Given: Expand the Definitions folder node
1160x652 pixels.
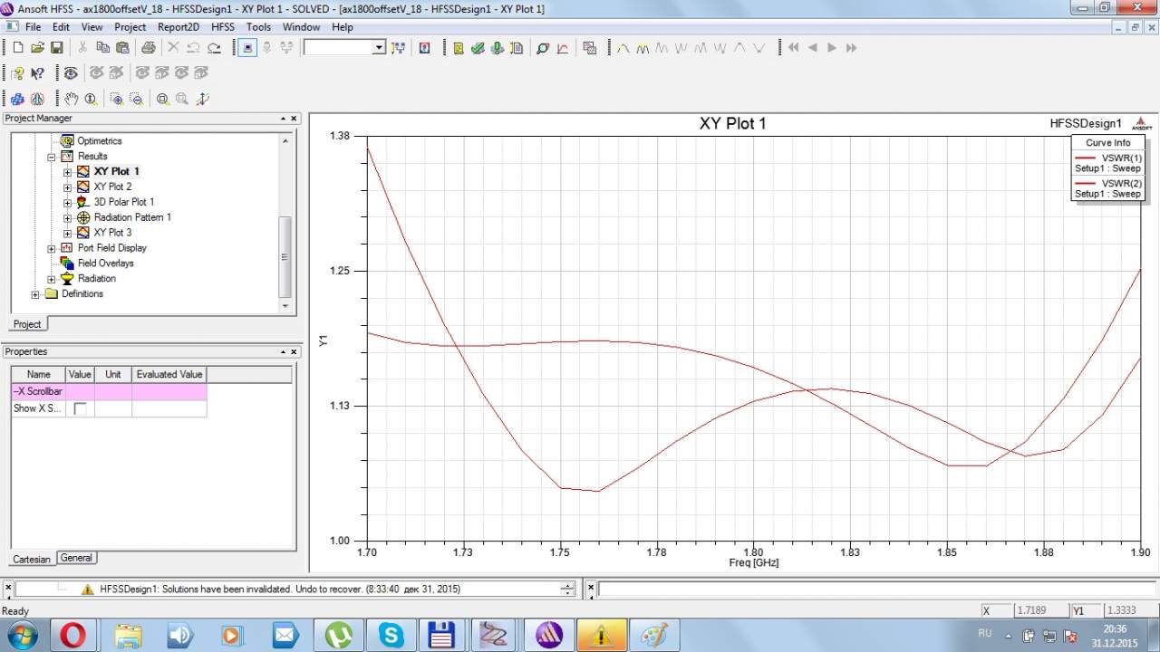Looking at the screenshot, I should tap(35, 294).
